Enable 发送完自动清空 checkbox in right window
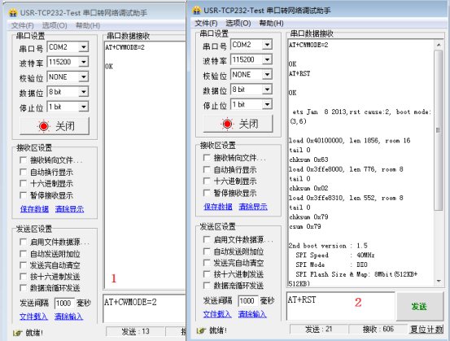Image resolution: width=450 pixels, height=341 pixels. [207, 263]
